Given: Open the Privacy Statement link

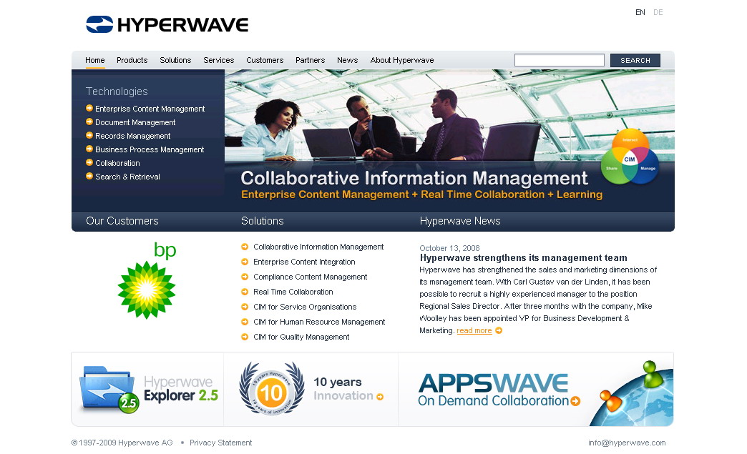Looking at the screenshot, I should click(x=220, y=443).
